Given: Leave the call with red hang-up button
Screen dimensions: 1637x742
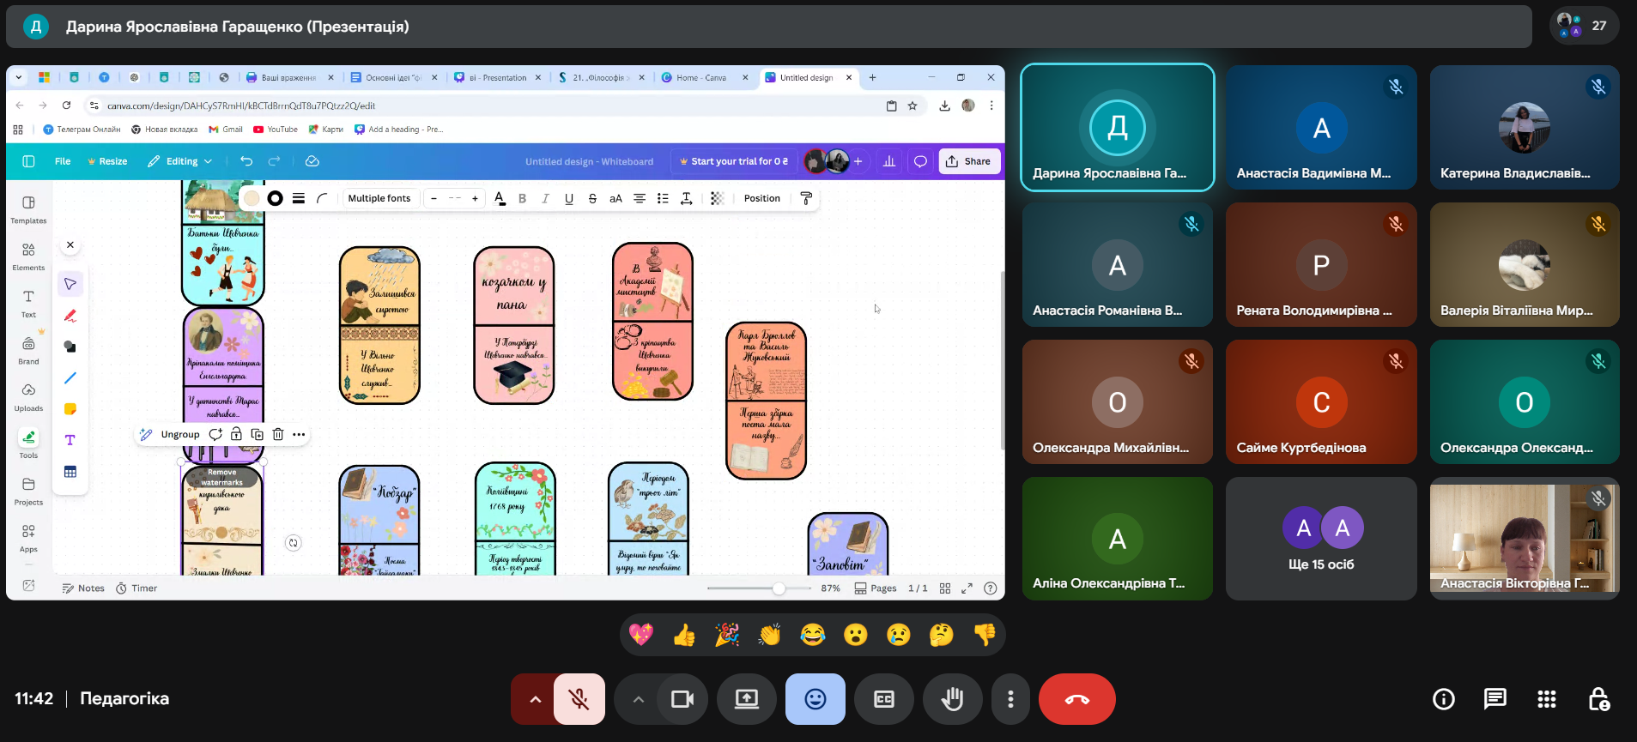Looking at the screenshot, I should coord(1077,699).
